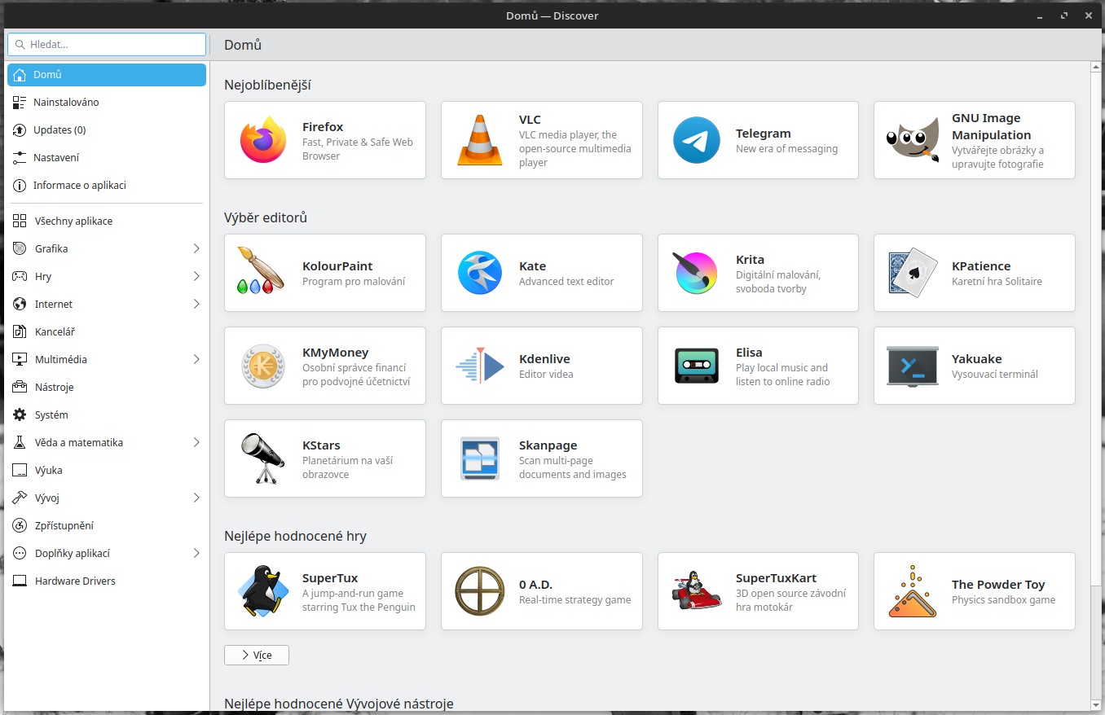Image resolution: width=1105 pixels, height=715 pixels.
Task: Click the 'Physics sandbox game' description
Action: 1003,600
